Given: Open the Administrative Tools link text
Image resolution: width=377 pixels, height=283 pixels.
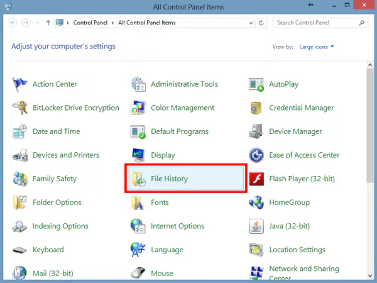Looking at the screenshot, I should pos(184,84).
